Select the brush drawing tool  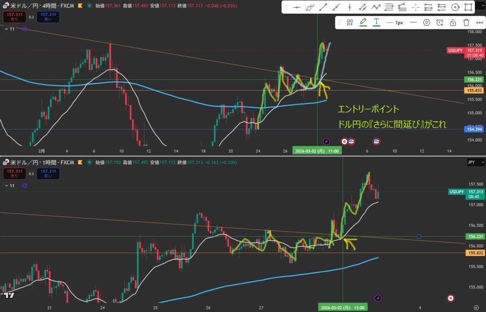(x=310, y=7)
